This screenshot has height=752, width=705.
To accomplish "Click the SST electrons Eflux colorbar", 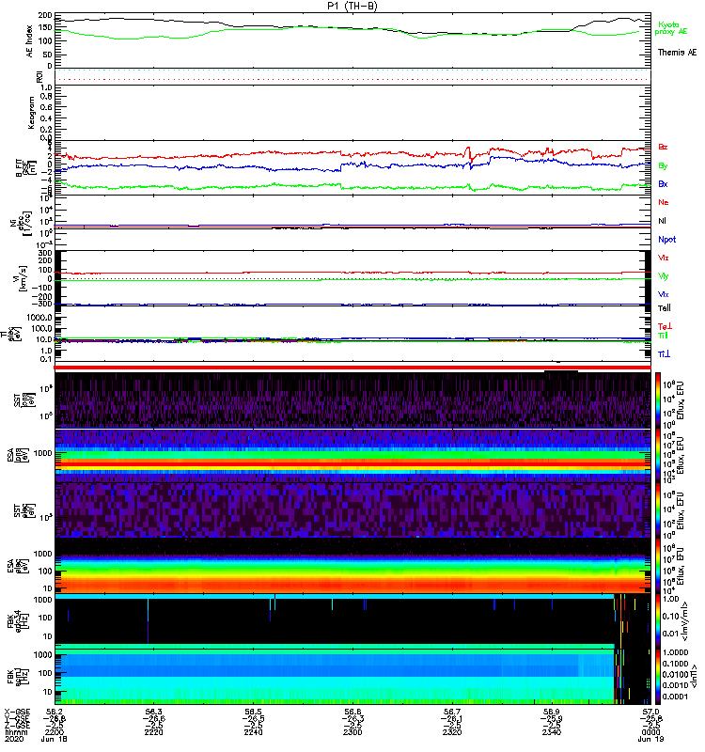I will 658,510.
